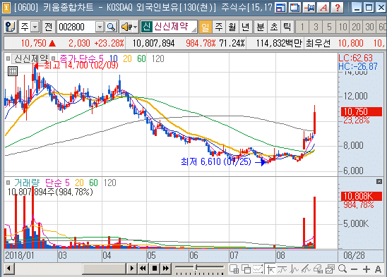Click the fast-forward double-arrow button

coord(166,269)
